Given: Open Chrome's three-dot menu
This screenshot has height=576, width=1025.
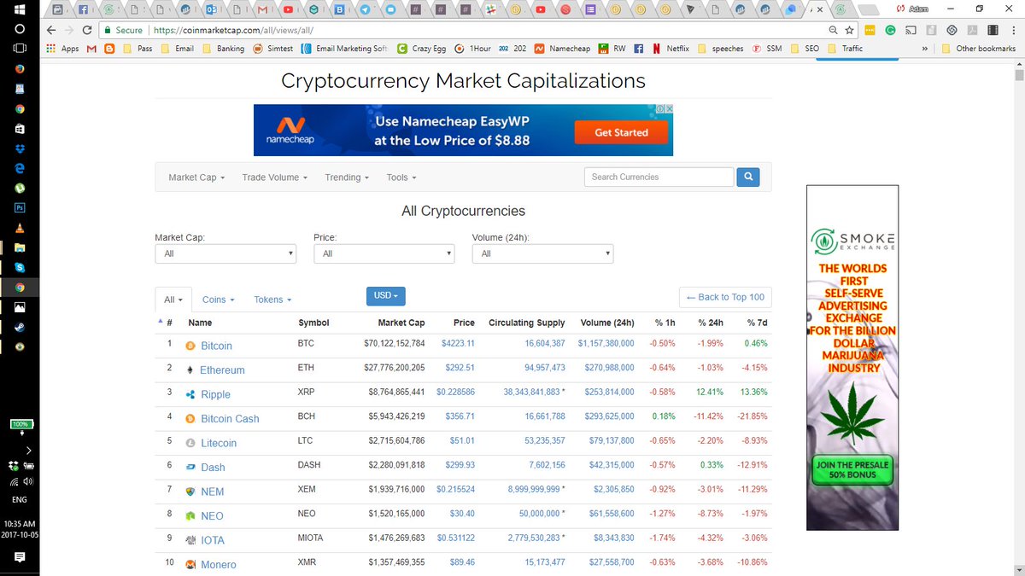Looking at the screenshot, I should [1012, 30].
